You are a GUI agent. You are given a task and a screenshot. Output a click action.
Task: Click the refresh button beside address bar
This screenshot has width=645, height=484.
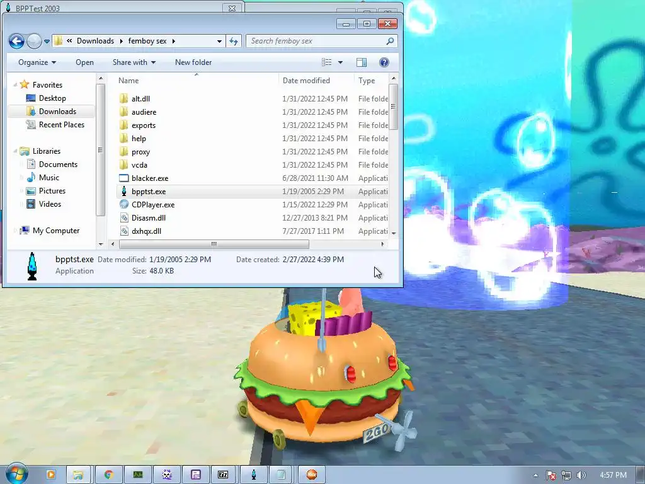234,41
